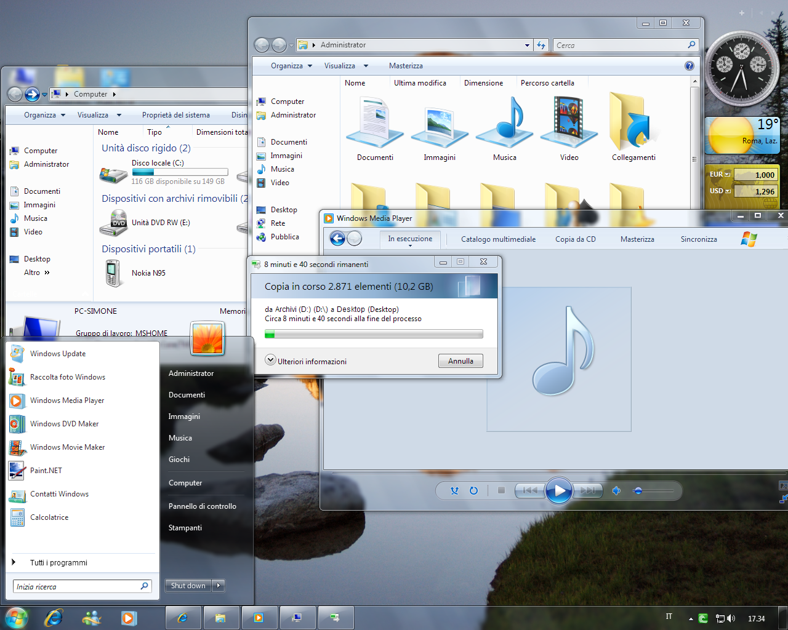Cancel the copy with the Annulla button

(x=460, y=361)
